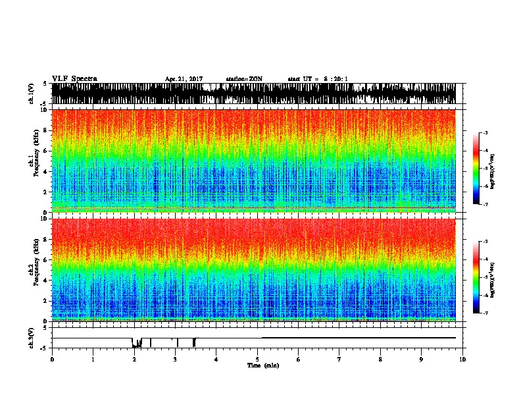The height and width of the screenshot is (403, 521).
Task: Select the "start UT = 8 : 20: 1" text
Action: 318,79
